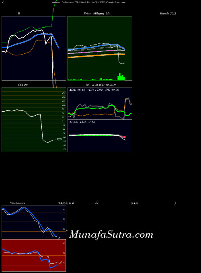Open the Price and moving averages chart panel
This screenshot has width=201, height=273.
tap(100, 49)
